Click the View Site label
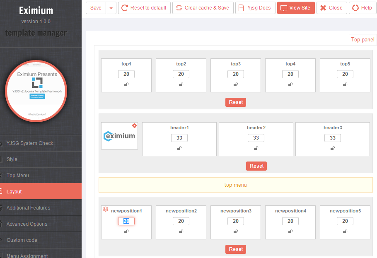 point(300,8)
